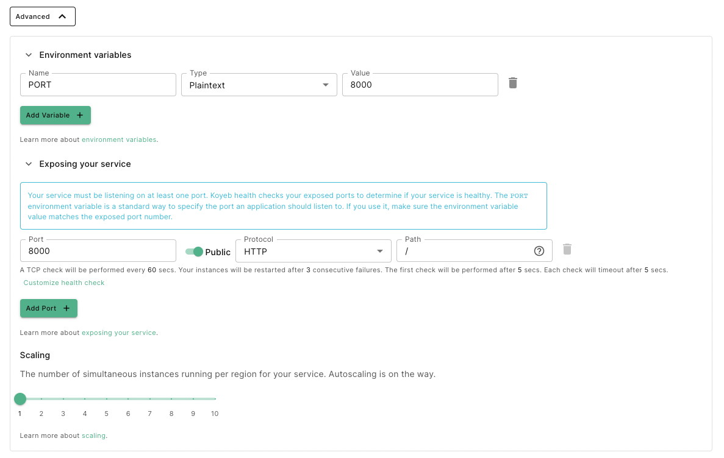Open the Path help question mark icon
The image size is (724, 458).
tap(539, 251)
